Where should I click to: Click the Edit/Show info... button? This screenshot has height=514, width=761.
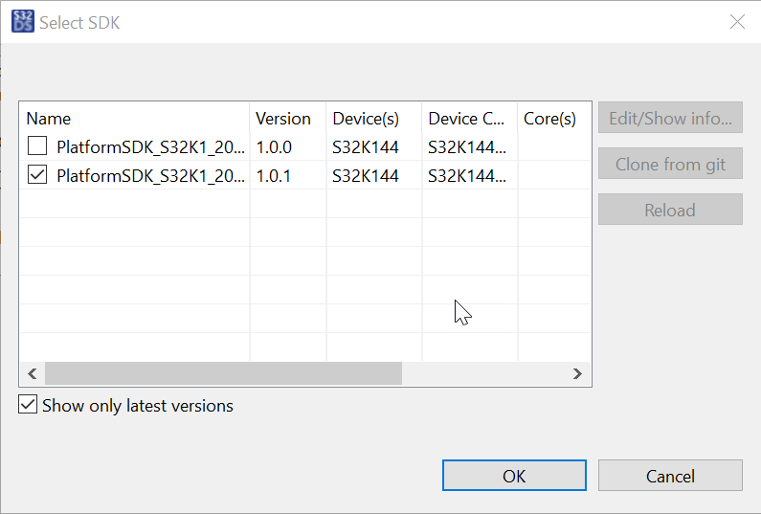click(x=670, y=118)
